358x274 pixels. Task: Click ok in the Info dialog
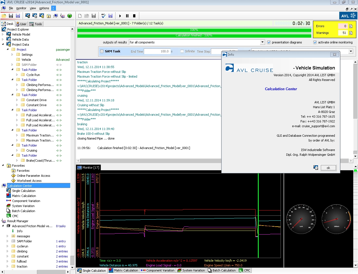[328, 168]
